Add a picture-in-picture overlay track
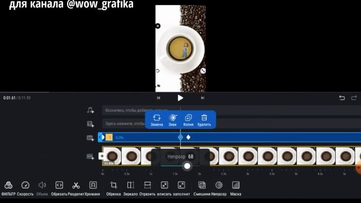The height and width of the screenshot is (203, 361). tap(90, 138)
